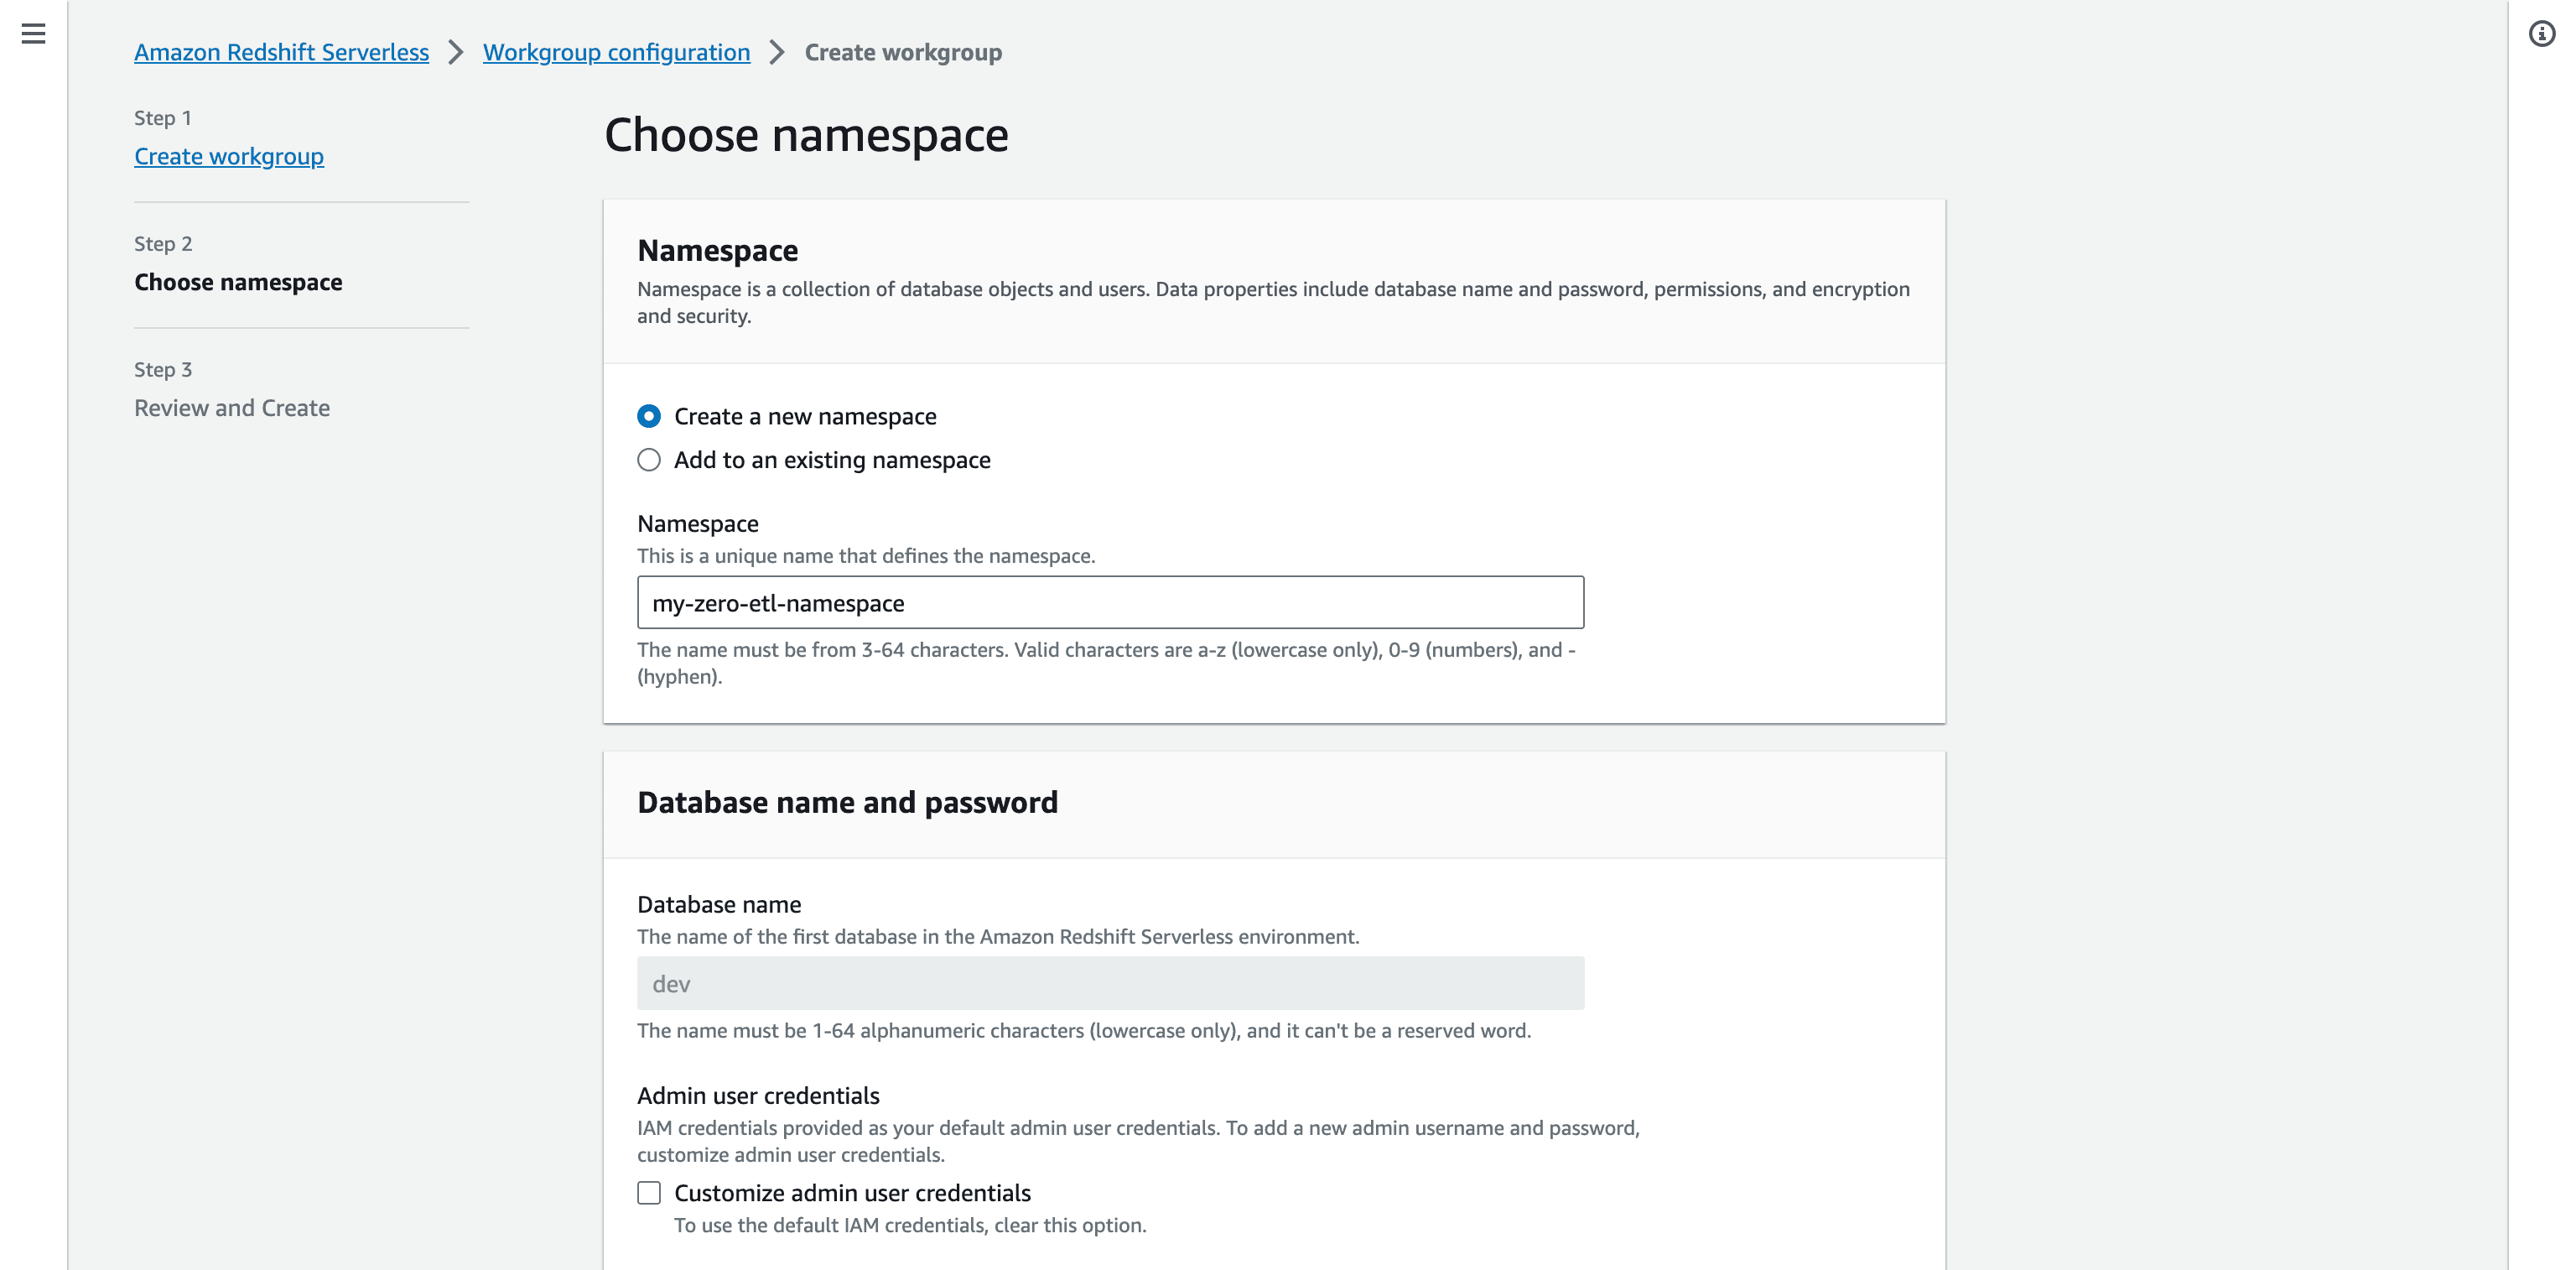2576x1270 pixels.
Task: Click Customize admin user credentials label
Action: click(852, 1193)
